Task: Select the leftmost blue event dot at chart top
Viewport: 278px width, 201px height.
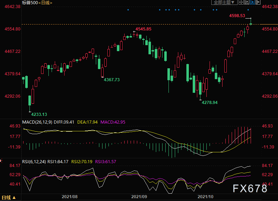Action: (x=128, y=10)
